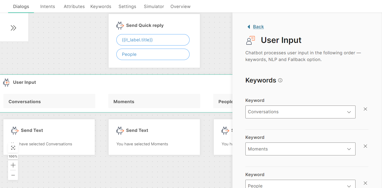The width and height of the screenshot is (382, 188).
Task: Select the Send Quick reply robot icon
Action: click(x=120, y=25)
